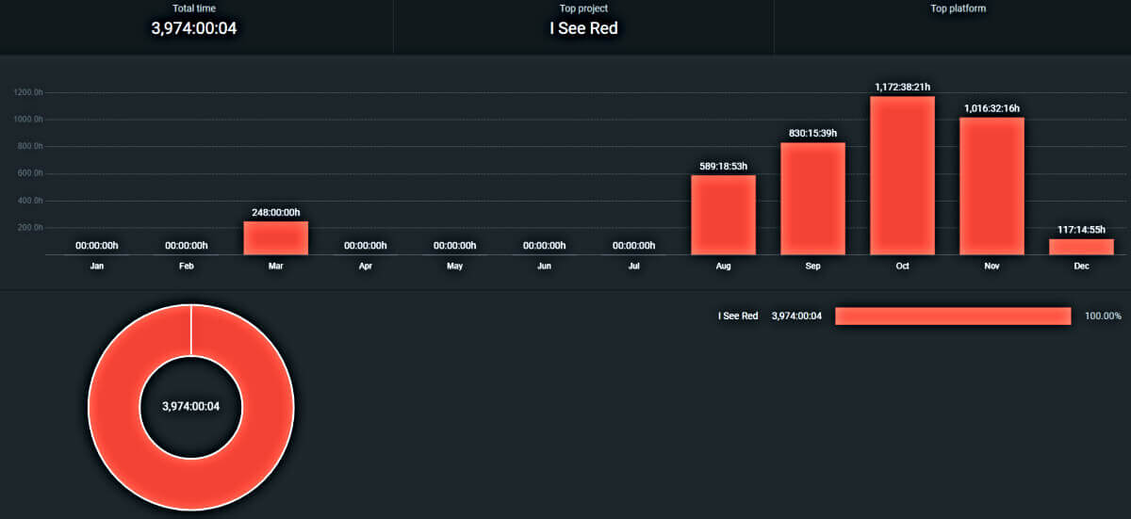This screenshot has width=1131, height=519.
Task: Click the 1,016:32:16h label above November
Action: coord(992,109)
